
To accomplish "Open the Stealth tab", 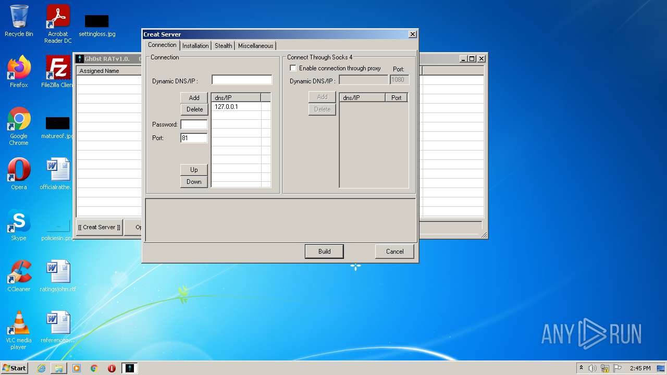I will click(223, 46).
